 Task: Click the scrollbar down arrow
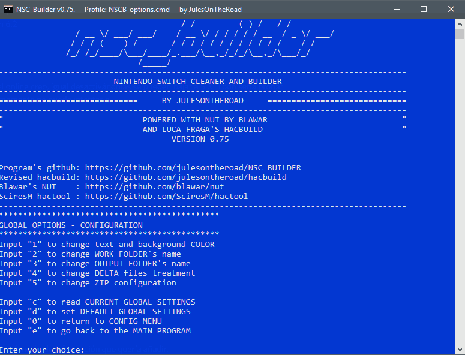pyautogui.click(x=460, y=350)
